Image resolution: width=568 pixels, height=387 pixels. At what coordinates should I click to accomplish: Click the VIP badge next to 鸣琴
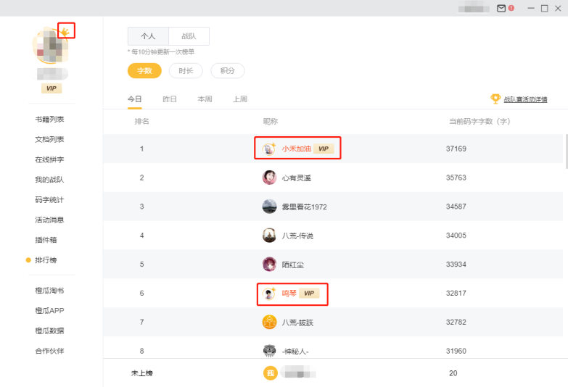click(x=310, y=294)
